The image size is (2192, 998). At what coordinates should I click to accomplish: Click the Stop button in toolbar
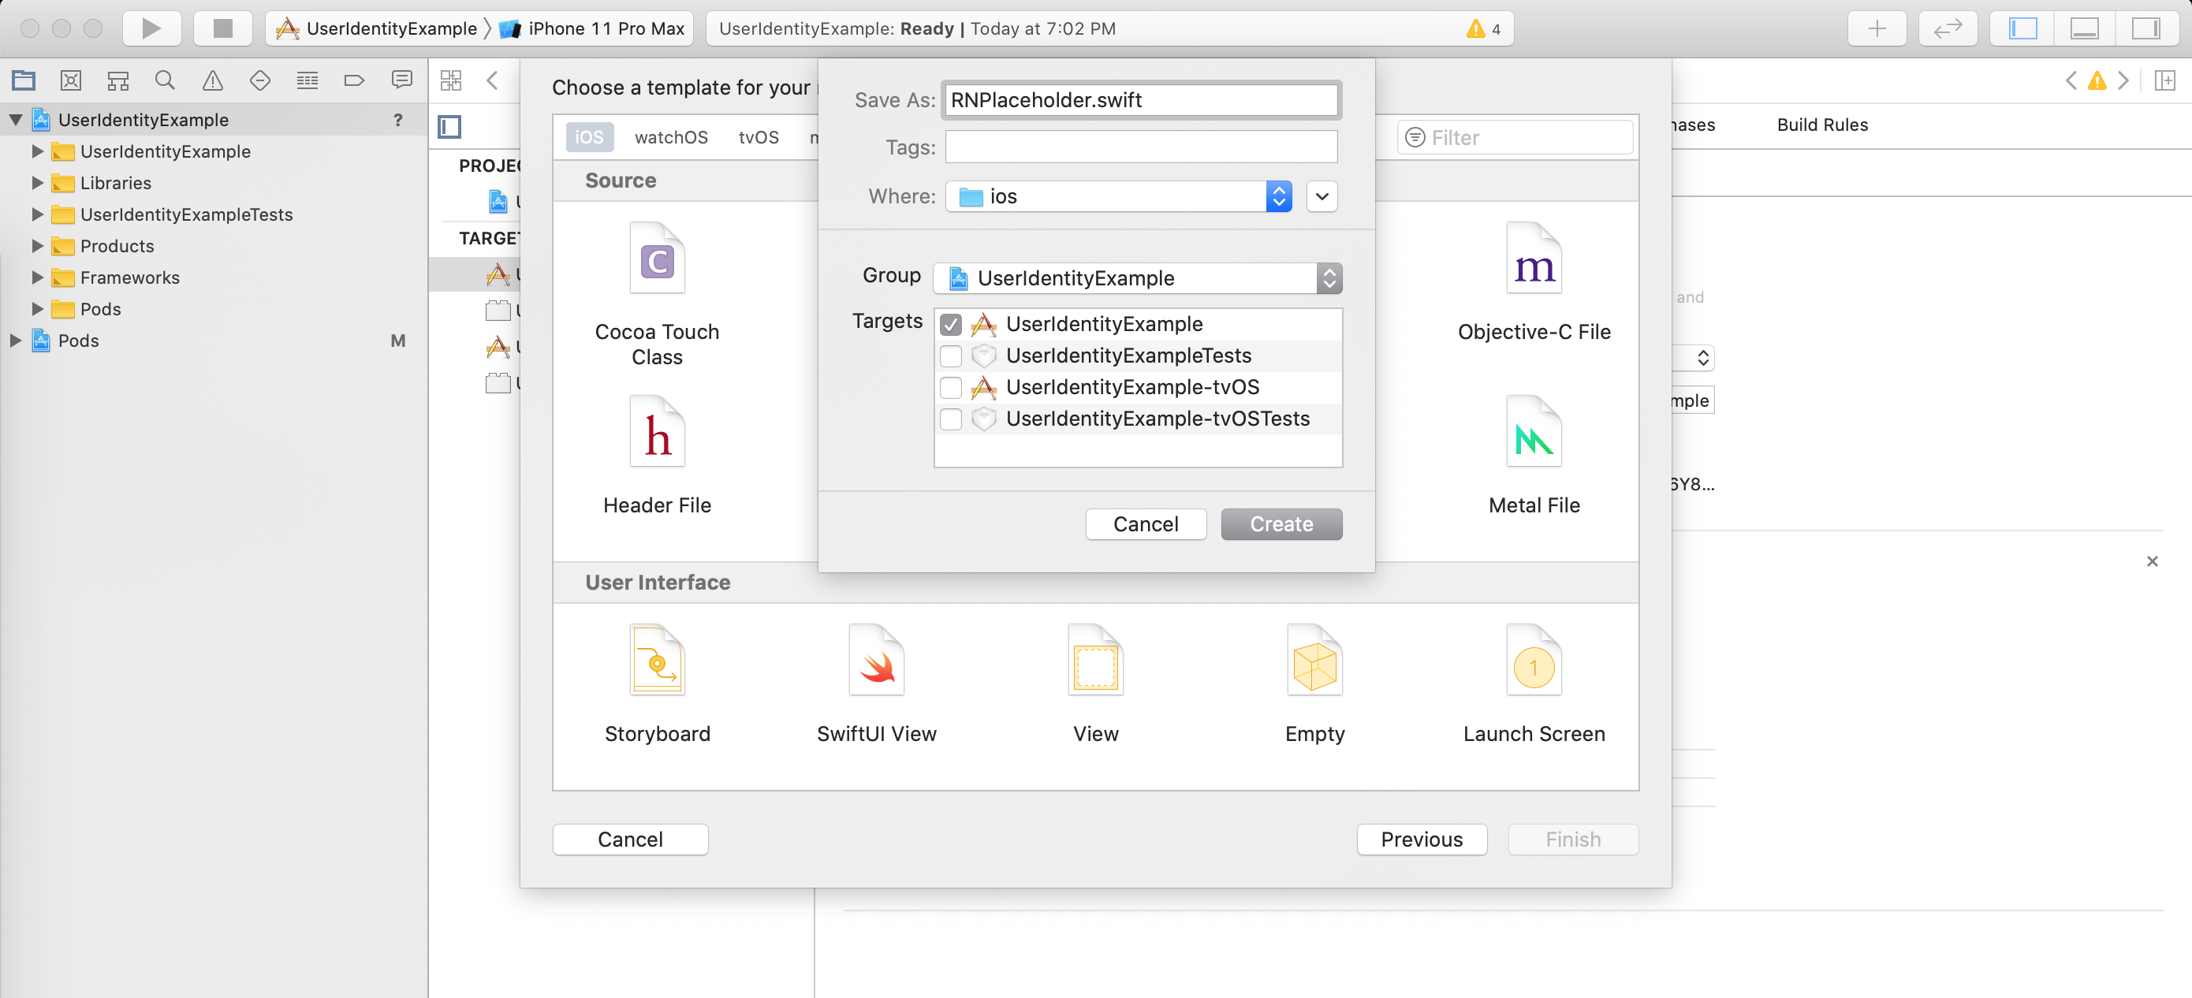[222, 28]
